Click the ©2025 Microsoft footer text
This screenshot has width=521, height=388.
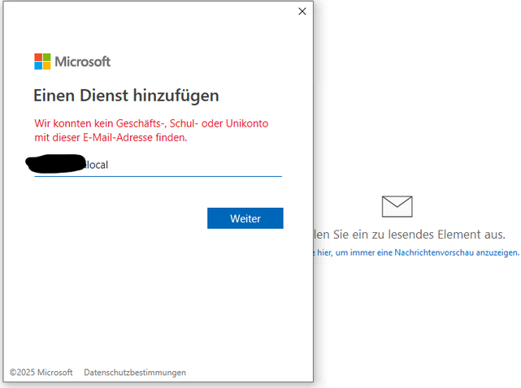click(41, 373)
